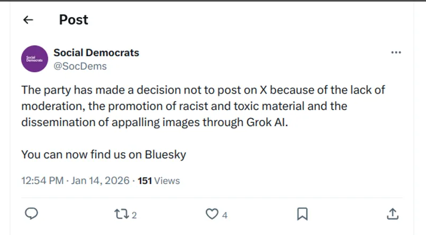Click the Social Democrats display name
Viewport: 426px width, 235px height.
click(96, 53)
